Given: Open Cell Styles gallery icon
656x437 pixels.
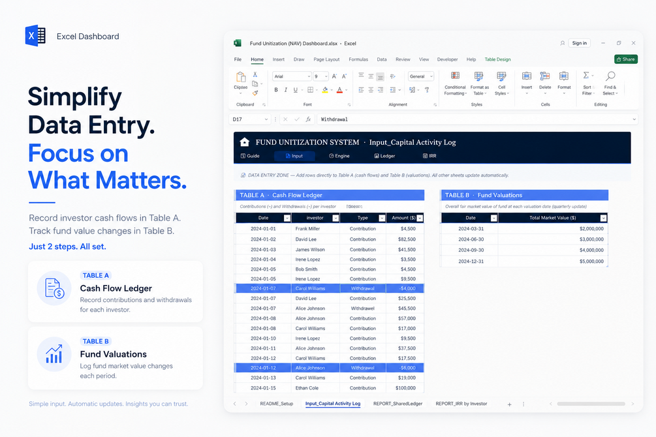Looking at the screenshot, I should tap(501, 76).
